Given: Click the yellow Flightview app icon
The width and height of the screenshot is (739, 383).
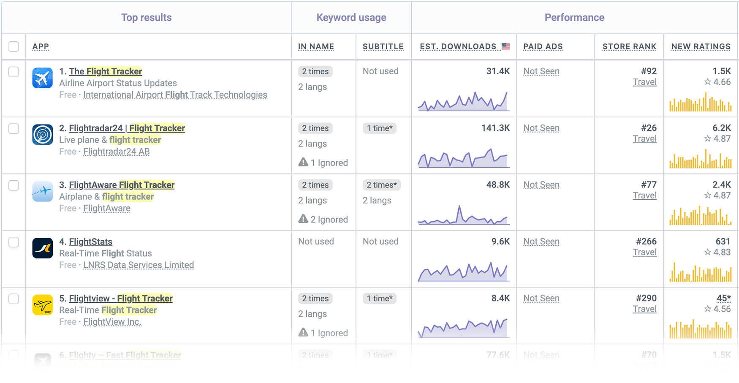Looking at the screenshot, I should [x=42, y=305].
